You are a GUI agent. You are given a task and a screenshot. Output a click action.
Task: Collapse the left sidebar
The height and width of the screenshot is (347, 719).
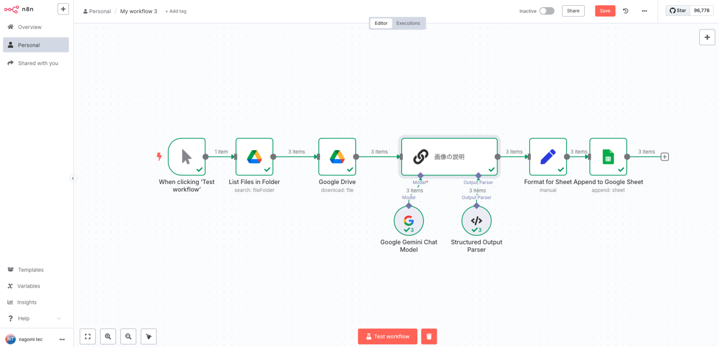[x=73, y=178]
